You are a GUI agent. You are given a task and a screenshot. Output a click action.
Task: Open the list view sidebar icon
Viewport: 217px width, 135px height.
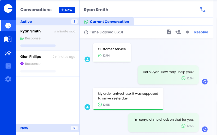tap(8, 66)
